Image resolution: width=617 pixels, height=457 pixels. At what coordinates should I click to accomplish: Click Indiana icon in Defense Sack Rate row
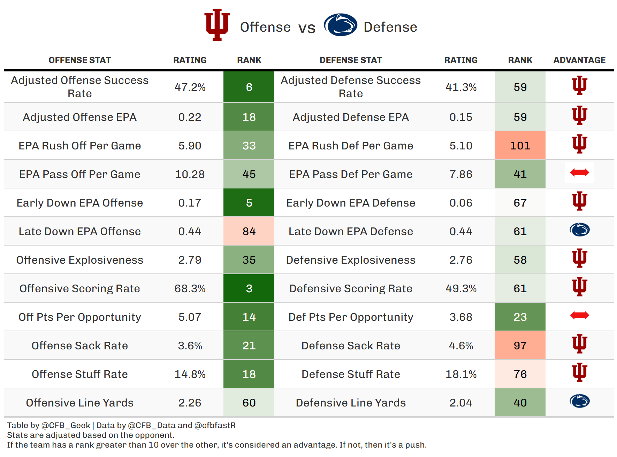[x=579, y=344]
